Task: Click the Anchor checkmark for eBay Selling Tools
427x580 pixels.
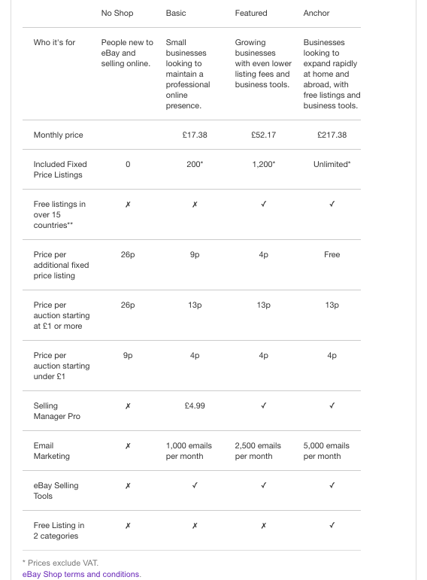Action: pyautogui.click(x=332, y=485)
